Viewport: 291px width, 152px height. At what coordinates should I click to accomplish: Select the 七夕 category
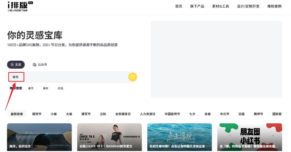coord(192,114)
